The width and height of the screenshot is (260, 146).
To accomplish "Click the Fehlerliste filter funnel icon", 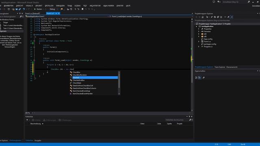I will pos(27,120).
